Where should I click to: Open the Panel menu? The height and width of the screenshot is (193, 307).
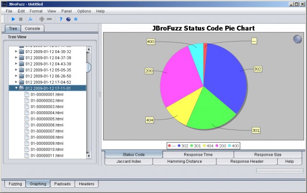coord(66,11)
